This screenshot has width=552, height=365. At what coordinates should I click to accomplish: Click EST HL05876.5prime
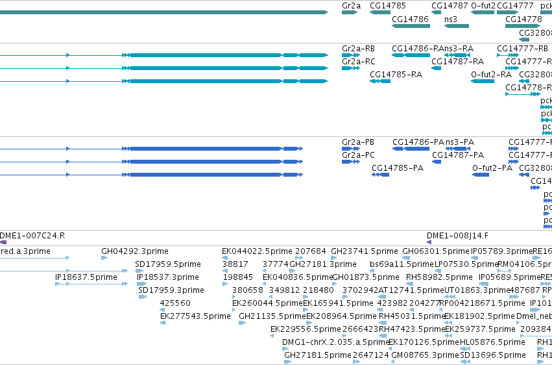(x=492, y=342)
